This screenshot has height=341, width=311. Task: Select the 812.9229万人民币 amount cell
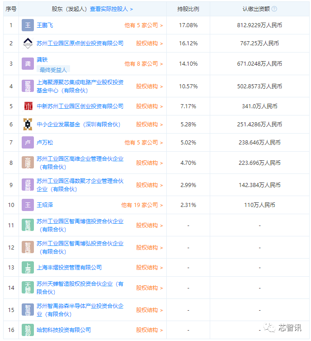click(259, 25)
